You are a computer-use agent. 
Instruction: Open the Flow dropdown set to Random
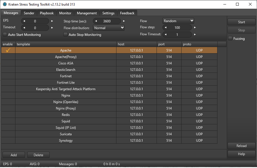(x=178, y=21)
